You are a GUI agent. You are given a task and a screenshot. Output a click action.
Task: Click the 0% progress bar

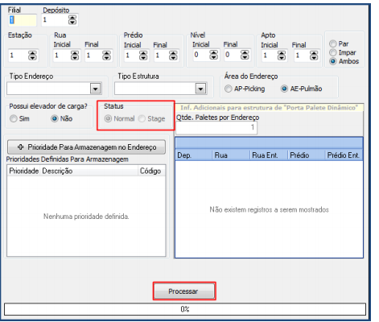(x=185, y=309)
